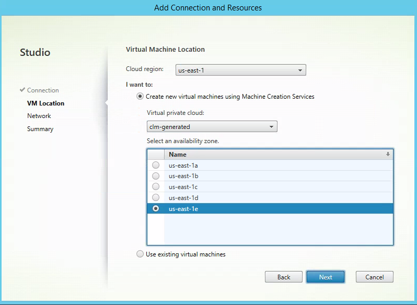Image resolution: width=417 pixels, height=305 pixels.
Task: Click the Cloud region dropdown arrow
Action: coord(300,70)
